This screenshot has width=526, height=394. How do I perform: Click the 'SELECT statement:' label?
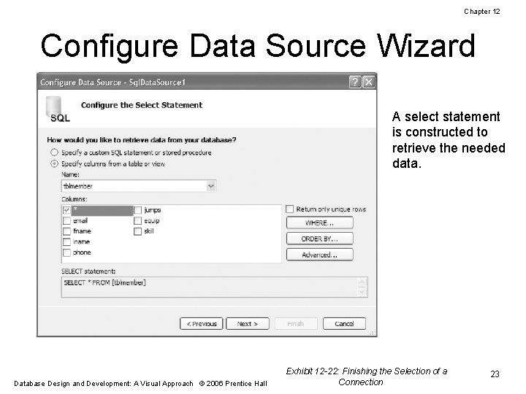coord(88,271)
